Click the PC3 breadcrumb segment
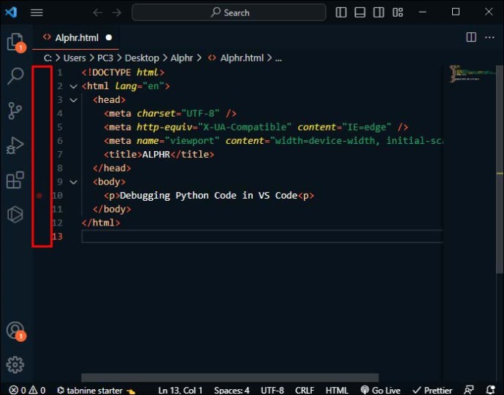The height and width of the screenshot is (395, 504). tap(105, 58)
